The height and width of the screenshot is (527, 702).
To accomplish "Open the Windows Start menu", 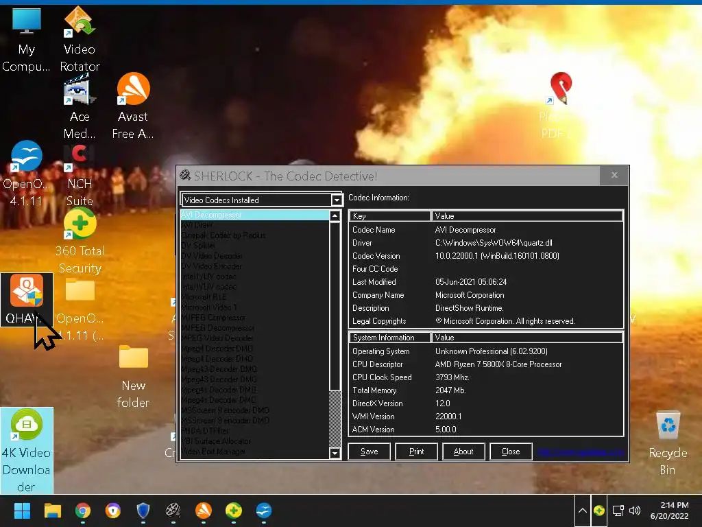I will click(x=22, y=511).
